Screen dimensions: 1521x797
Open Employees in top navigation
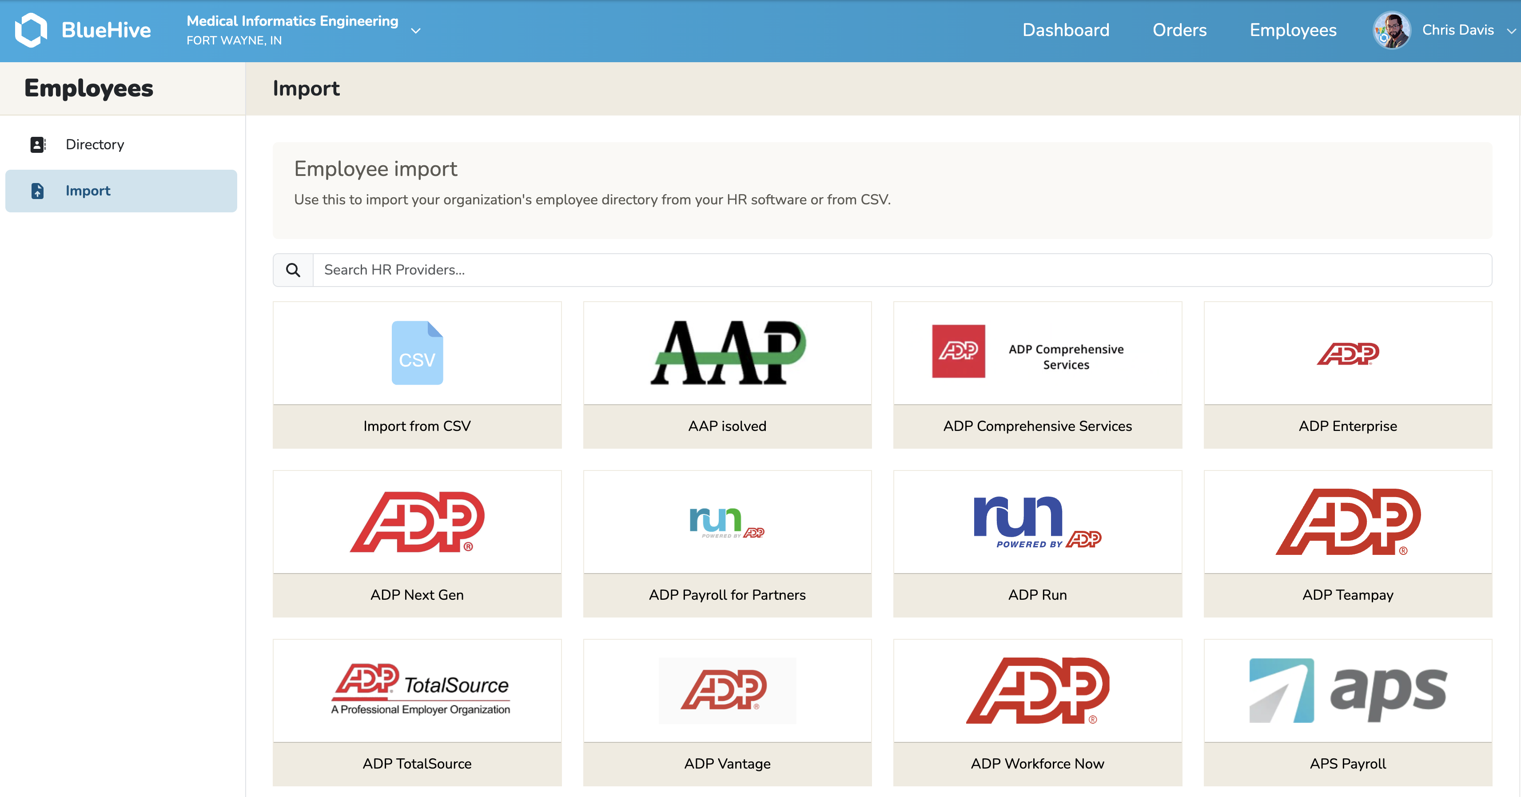pos(1293,30)
